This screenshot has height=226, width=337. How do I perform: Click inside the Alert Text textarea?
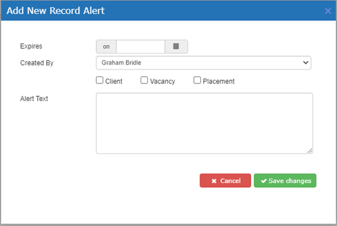[x=204, y=123]
